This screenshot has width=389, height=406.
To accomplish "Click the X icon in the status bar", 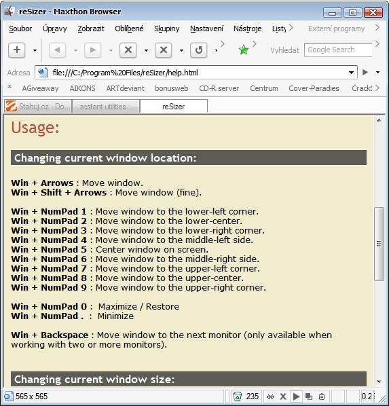I will (x=283, y=396).
